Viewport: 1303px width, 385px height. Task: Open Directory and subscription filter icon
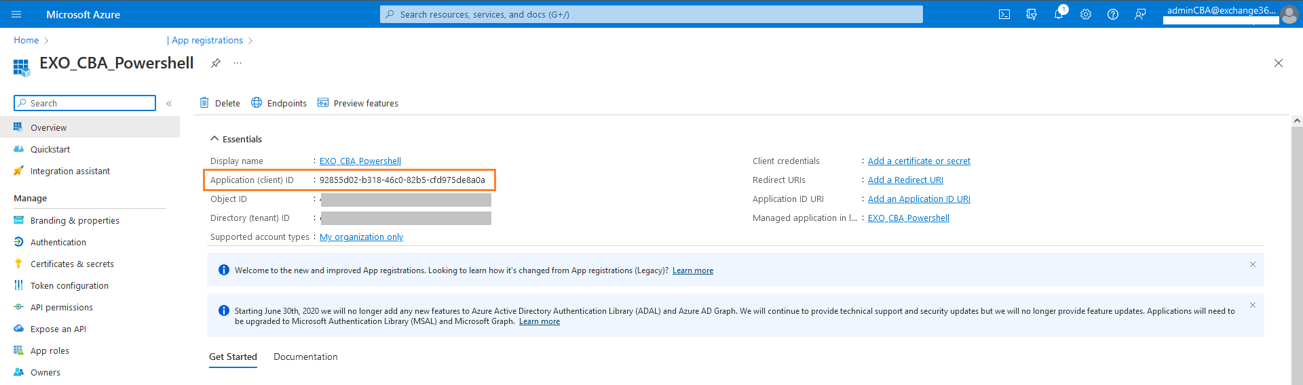point(1032,14)
